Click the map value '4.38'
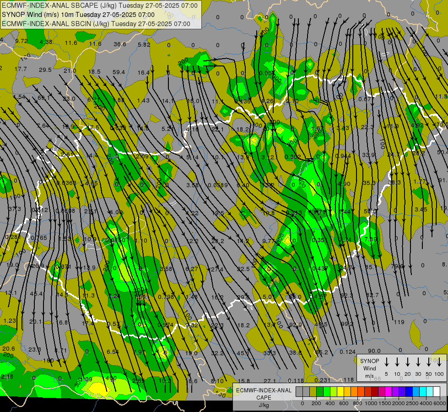The image size is (448, 412). coord(46,42)
